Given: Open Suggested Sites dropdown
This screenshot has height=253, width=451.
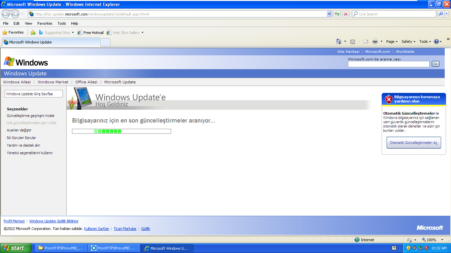Looking at the screenshot, I should coord(56,33).
